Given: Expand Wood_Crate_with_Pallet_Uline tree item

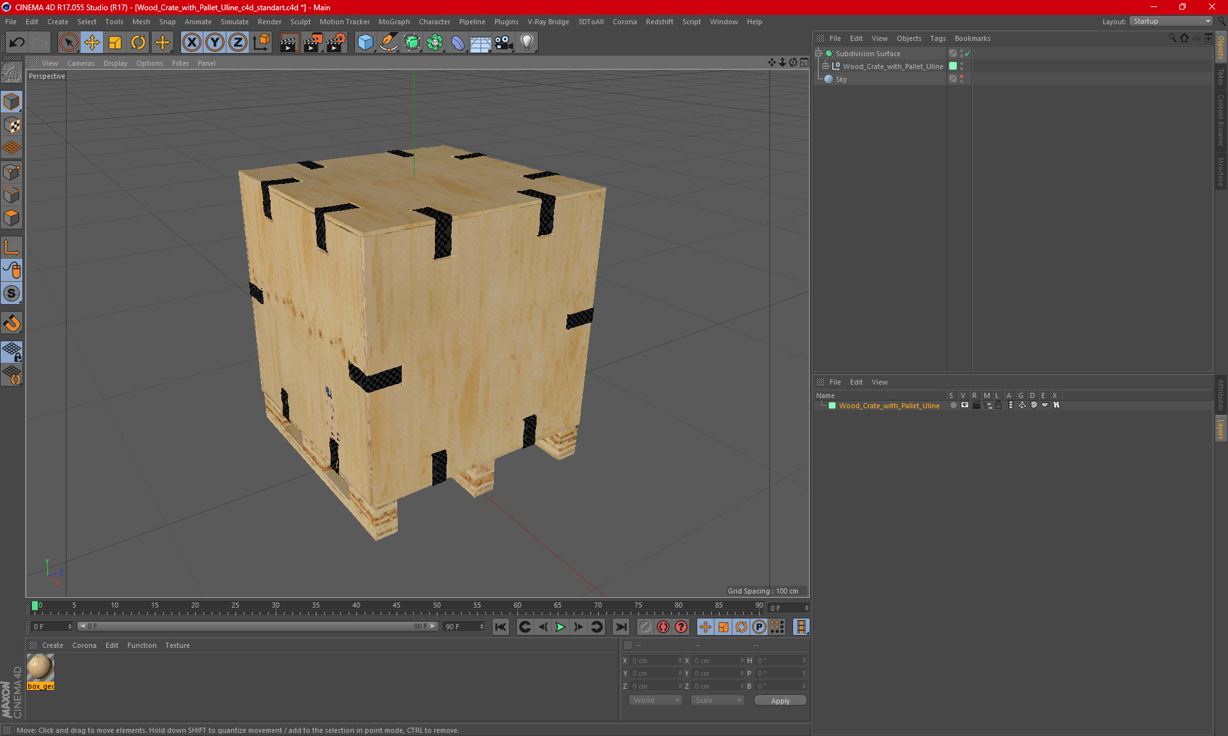Looking at the screenshot, I should [x=825, y=66].
